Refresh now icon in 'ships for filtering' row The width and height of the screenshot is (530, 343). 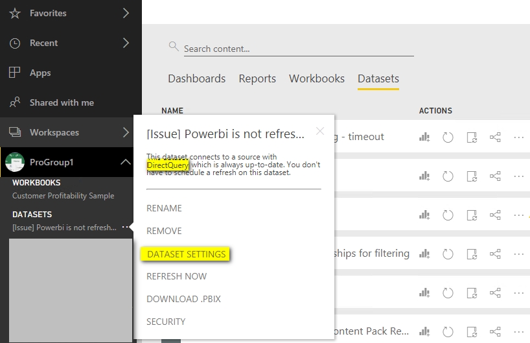(x=448, y=254)
